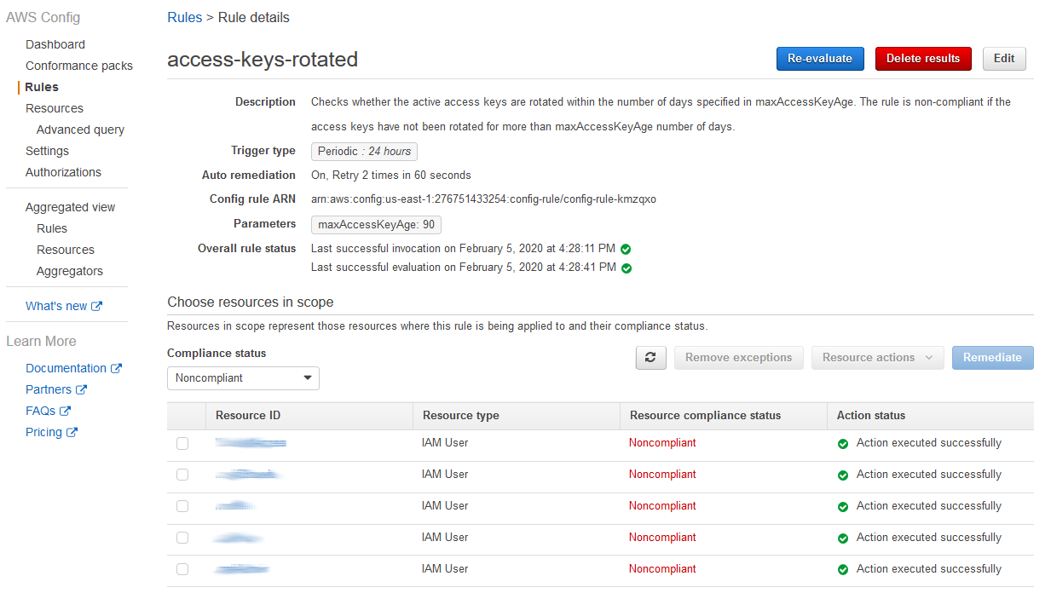Check the checkbox on the last resource row
Screen dimensions: 1051x599
click(x=182, y=568)
